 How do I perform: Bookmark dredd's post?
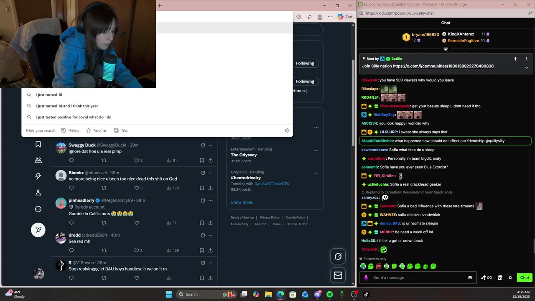click(202, 250)
